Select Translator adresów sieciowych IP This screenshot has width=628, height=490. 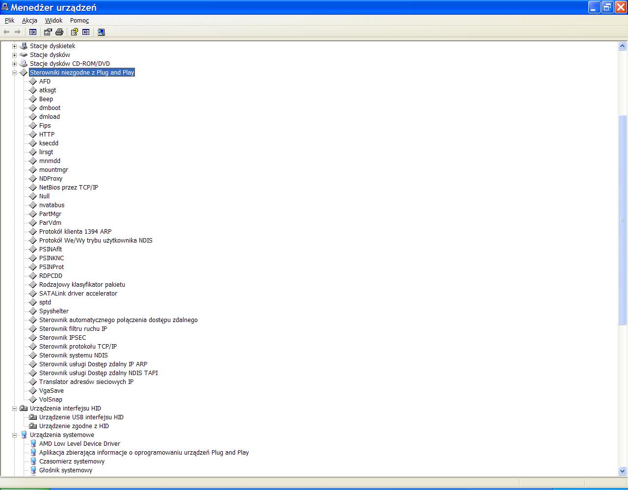click(x=86, y=382)
